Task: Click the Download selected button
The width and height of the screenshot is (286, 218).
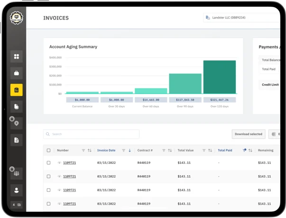Action: tap(248, 134)
